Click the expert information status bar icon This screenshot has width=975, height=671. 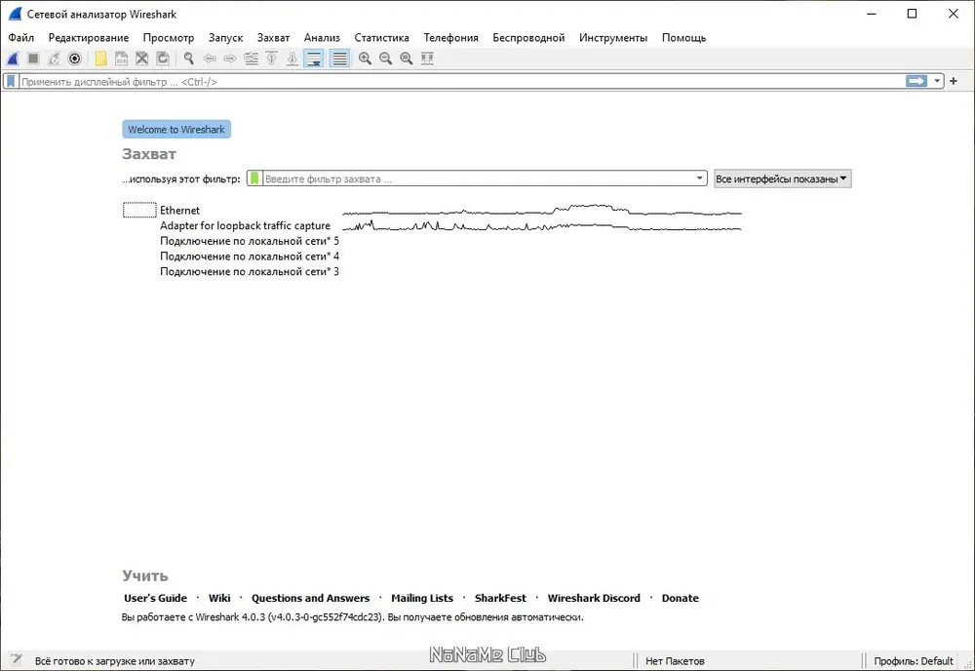tap(17, 660)
